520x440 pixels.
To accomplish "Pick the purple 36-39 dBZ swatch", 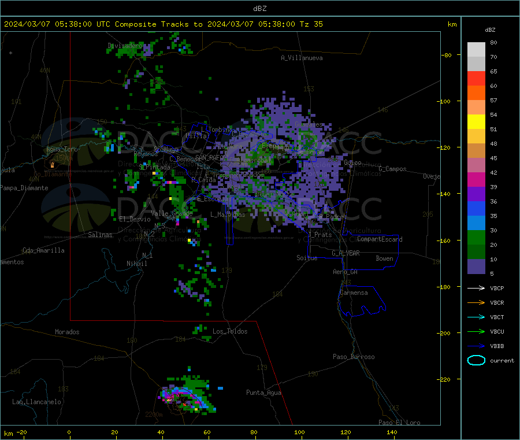I will 476,194.
